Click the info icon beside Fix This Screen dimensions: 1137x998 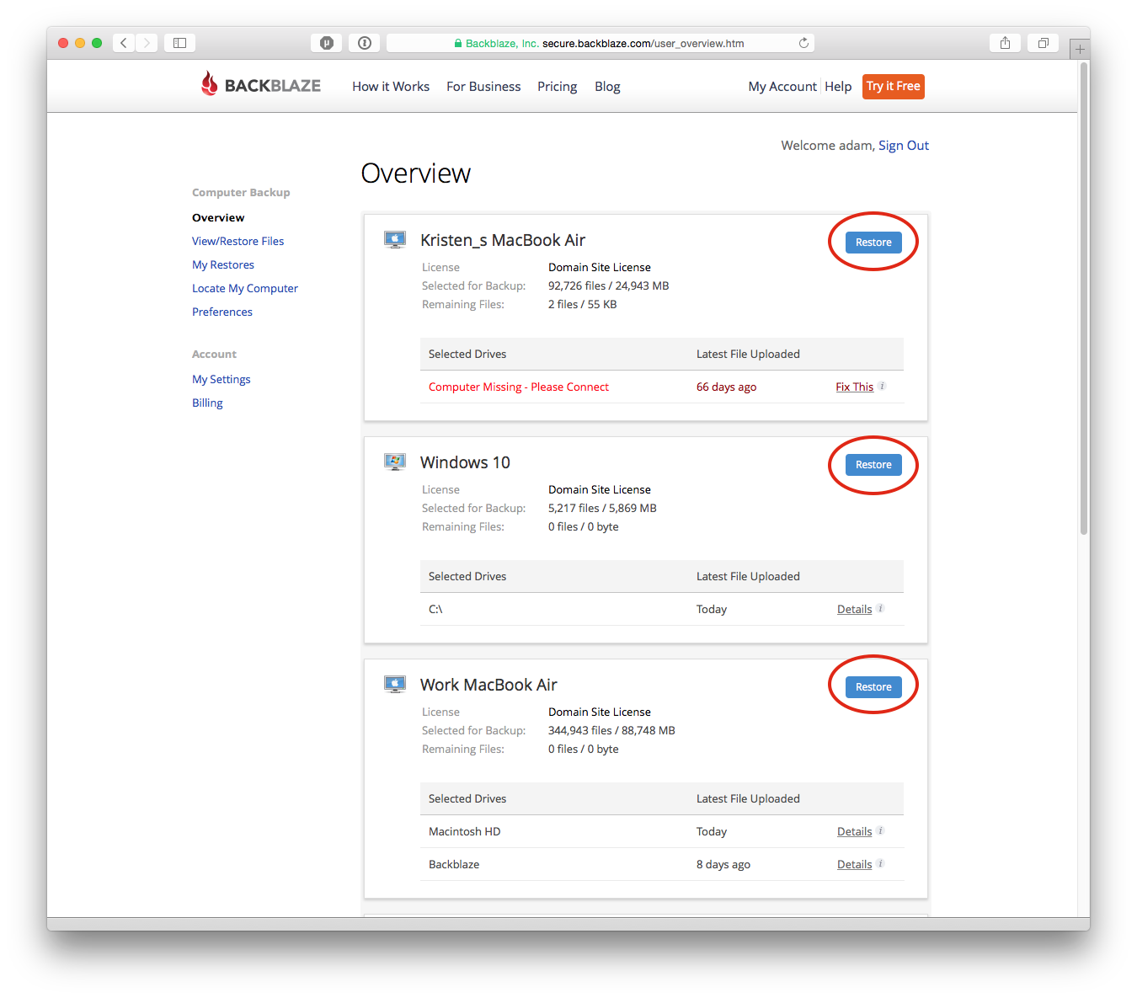click(882, 386)
